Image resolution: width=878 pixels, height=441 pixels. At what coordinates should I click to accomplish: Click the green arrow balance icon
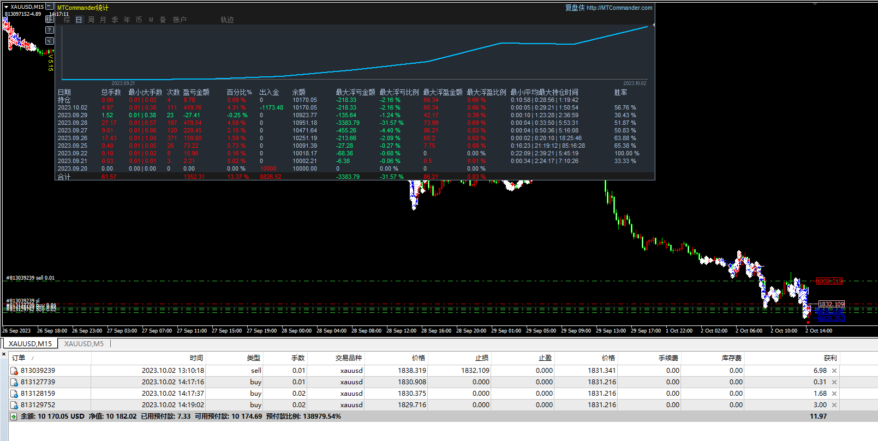14,416
